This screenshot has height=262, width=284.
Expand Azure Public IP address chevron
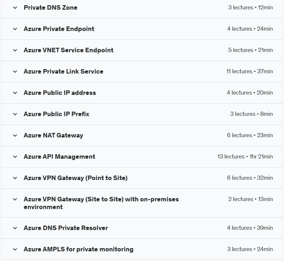15,93
